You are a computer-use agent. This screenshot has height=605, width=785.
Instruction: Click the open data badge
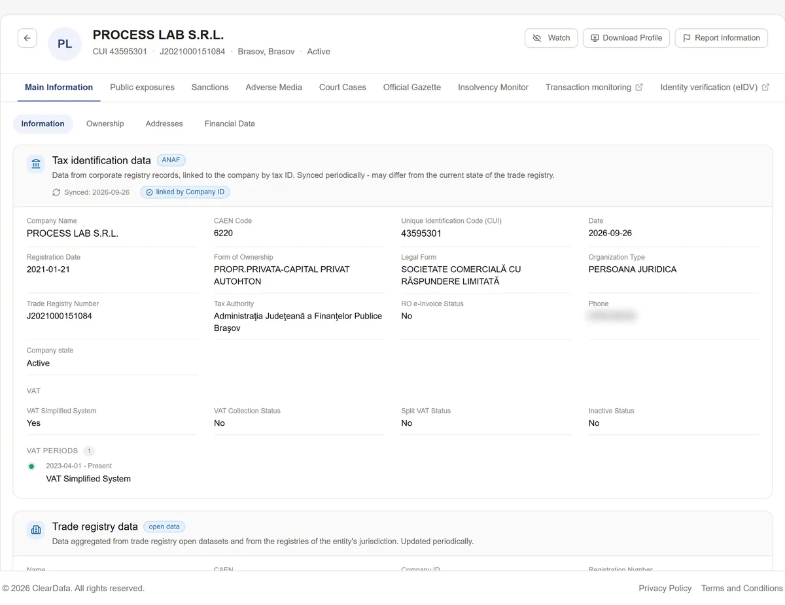pyautogui.click(x=164, y=527)
